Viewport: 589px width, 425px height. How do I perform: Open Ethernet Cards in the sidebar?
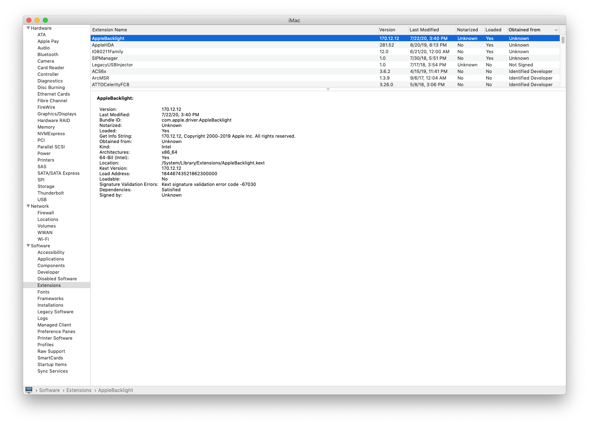pos(54,94)
